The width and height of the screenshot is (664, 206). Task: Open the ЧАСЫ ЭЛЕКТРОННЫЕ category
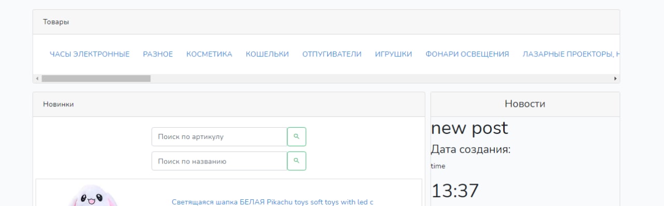click(x=89, y=54)
